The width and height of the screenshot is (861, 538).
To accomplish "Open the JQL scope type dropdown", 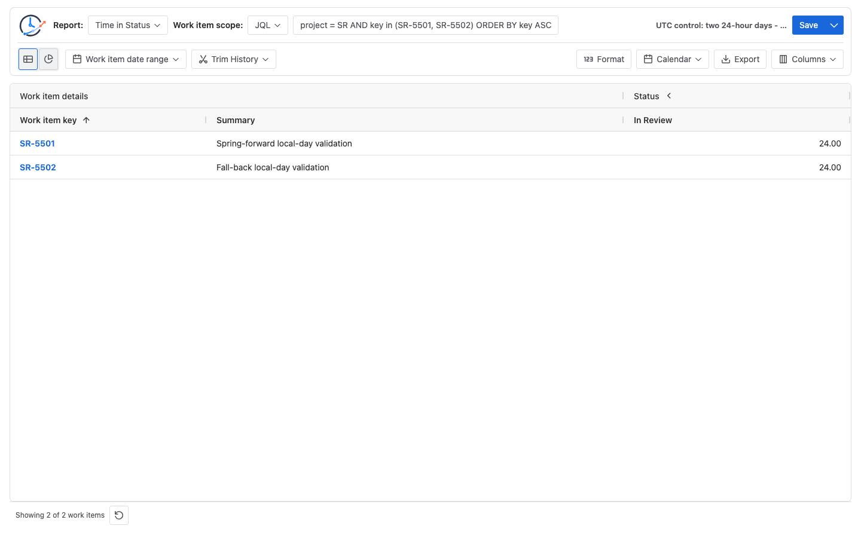I will tap(268, 25).
